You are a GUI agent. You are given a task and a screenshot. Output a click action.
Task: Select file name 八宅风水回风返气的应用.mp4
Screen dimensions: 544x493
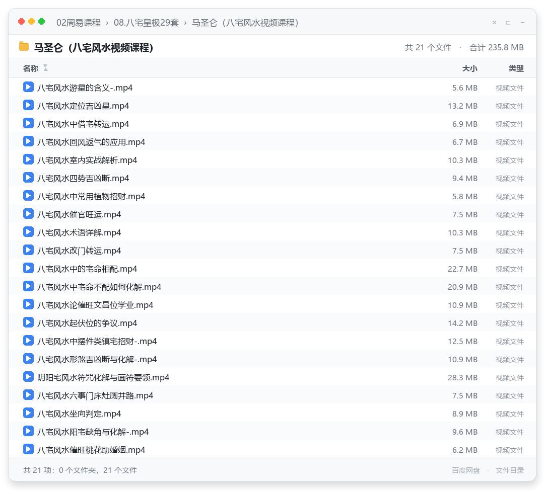pyautogui.click(x=91, y=142)
